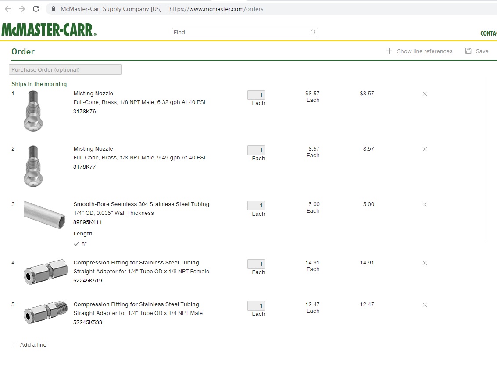Click the Order page heading
This screenshot has width=497, height=373.
point(23,51)
